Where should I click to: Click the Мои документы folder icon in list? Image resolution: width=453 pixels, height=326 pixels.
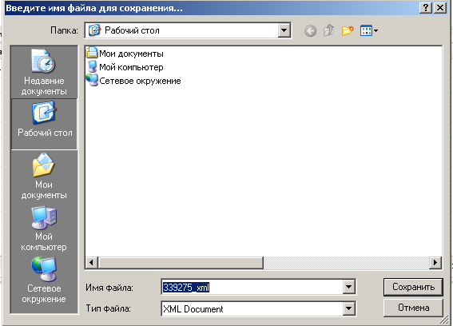pos(92,53)
